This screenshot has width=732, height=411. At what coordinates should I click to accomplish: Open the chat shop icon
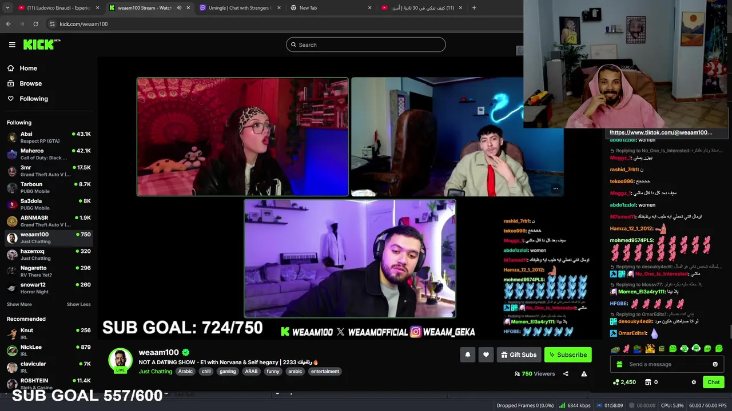tap(649, 382)
